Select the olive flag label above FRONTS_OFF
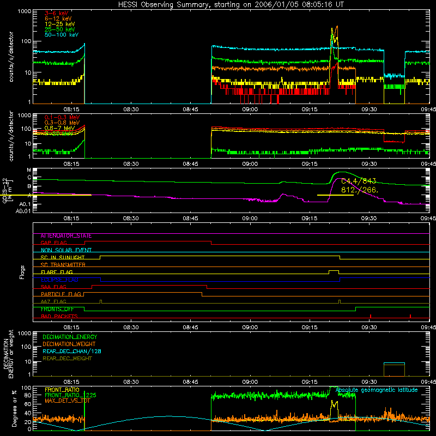The height and width of the screenshot is (436, 436). tap(53, 301)
